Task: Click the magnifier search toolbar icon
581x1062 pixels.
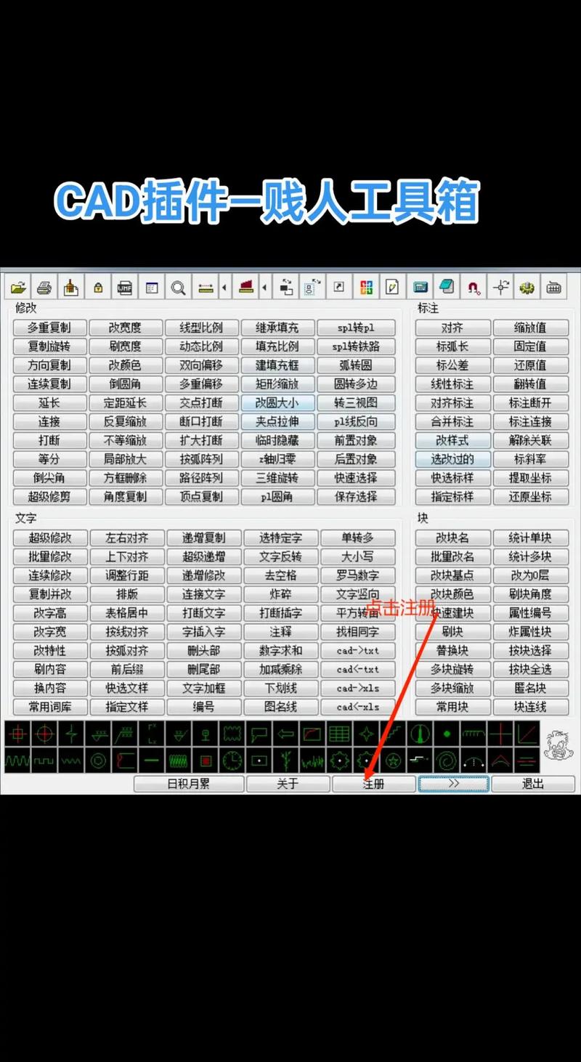Action: [178, 287]
